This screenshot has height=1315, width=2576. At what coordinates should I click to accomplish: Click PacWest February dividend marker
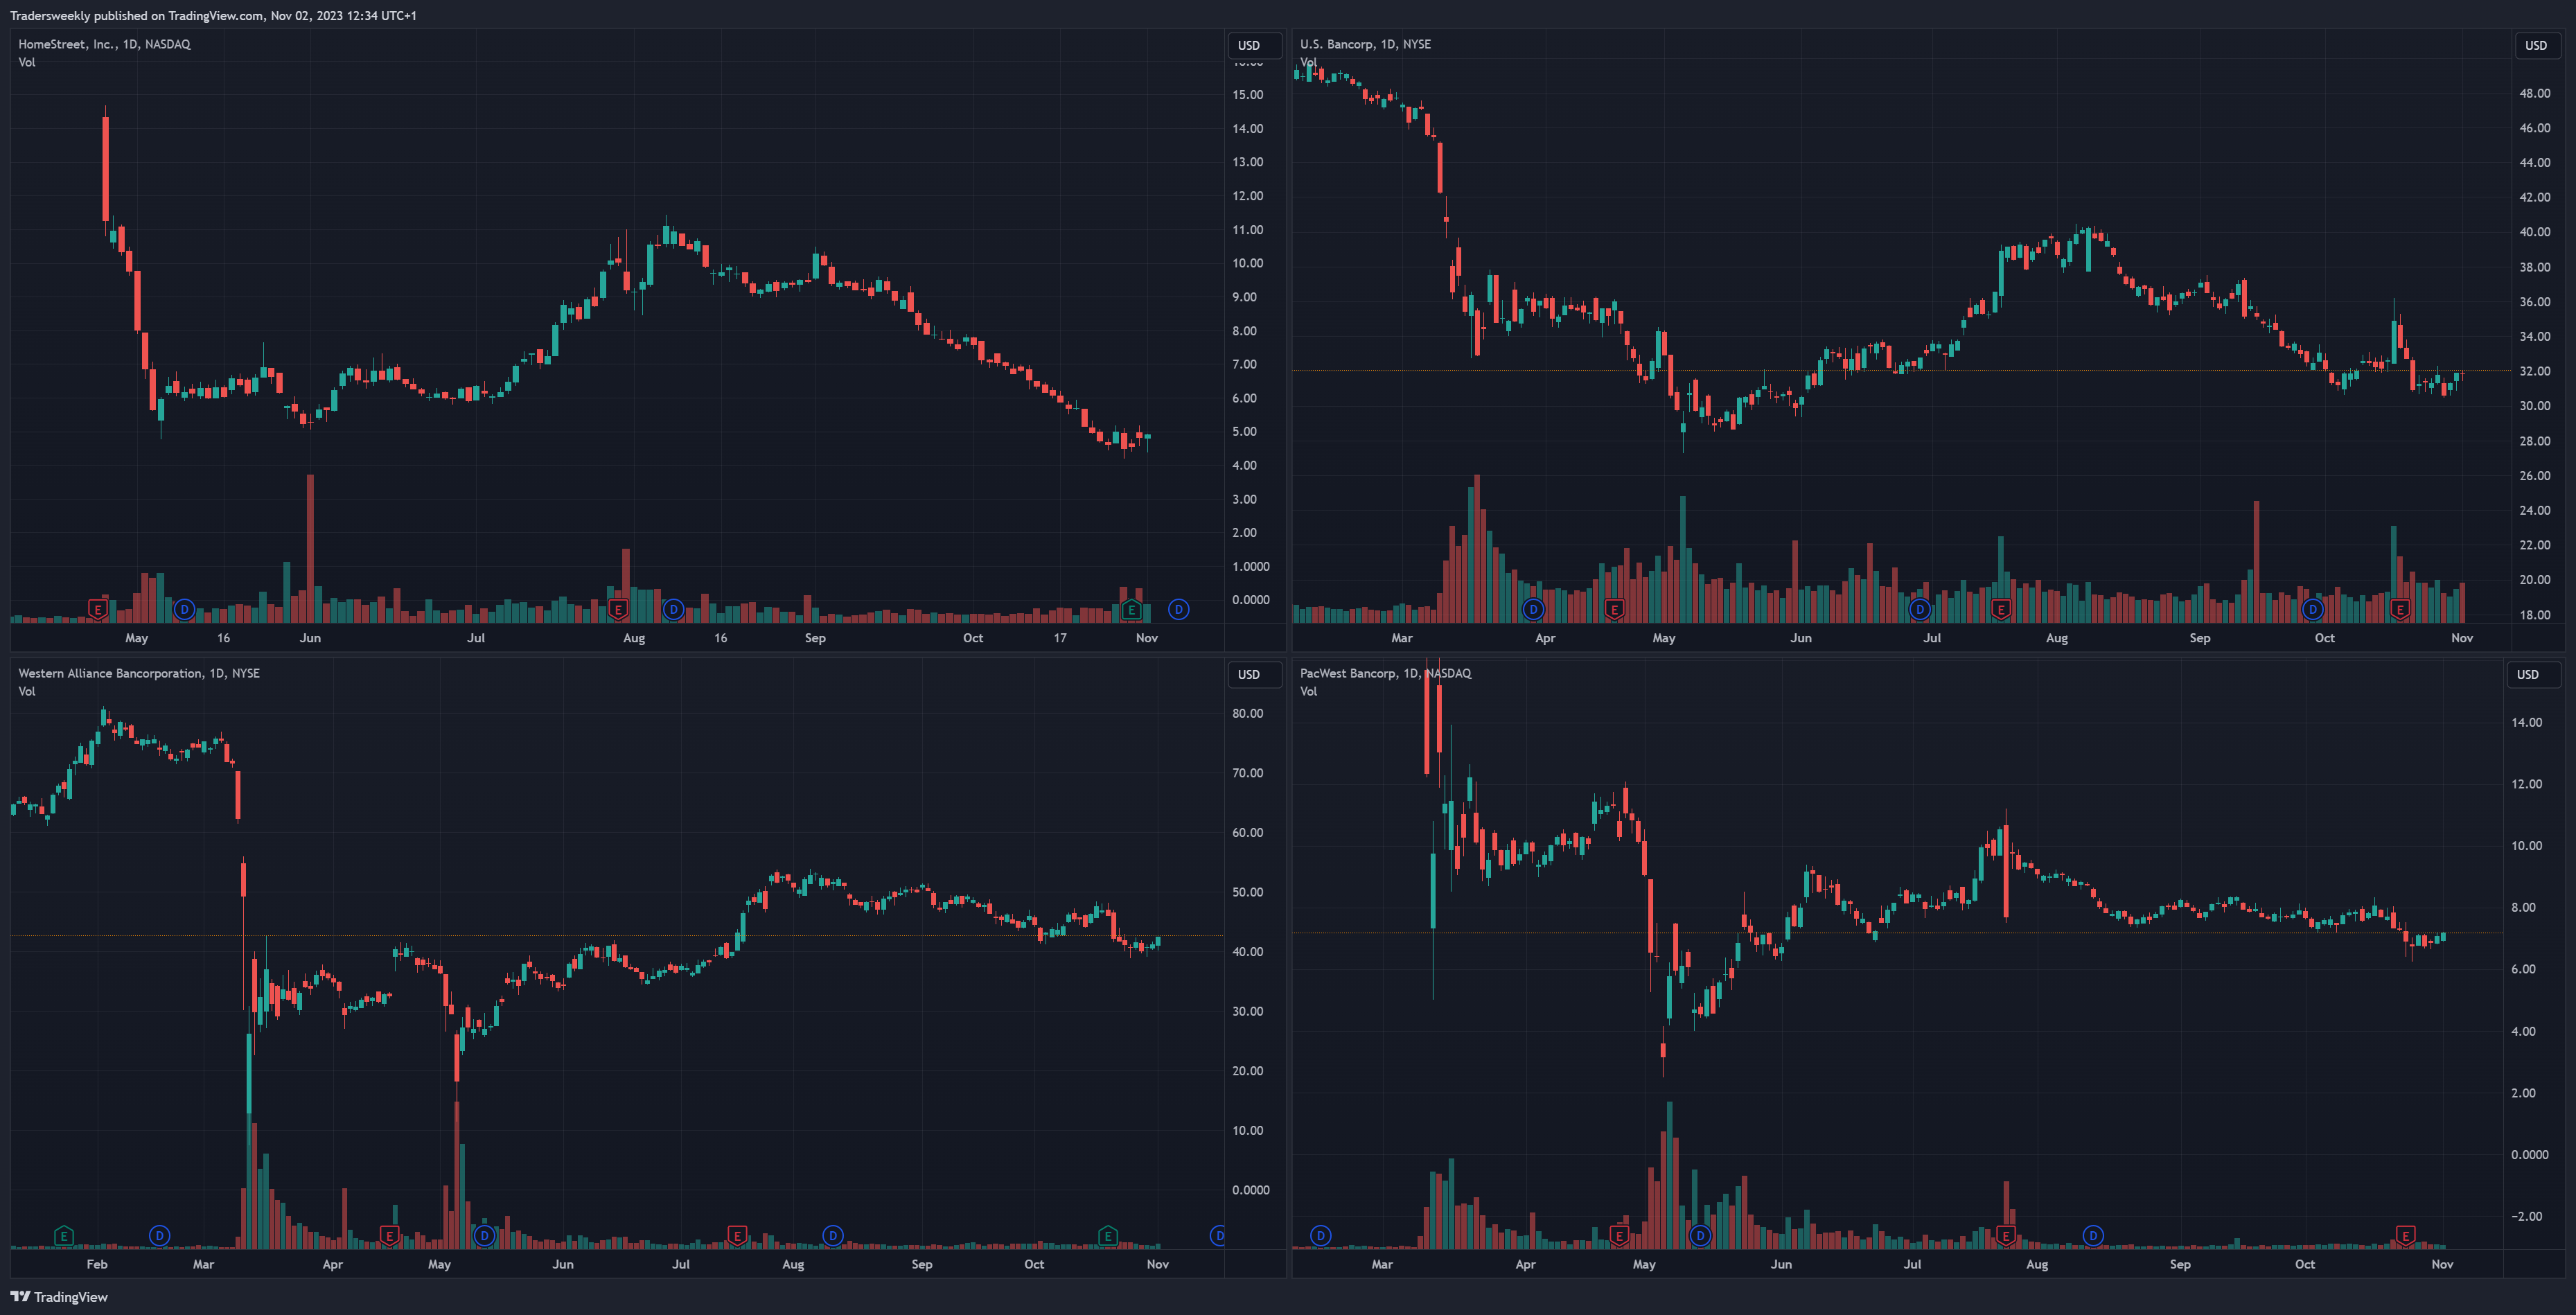[1320, 1236]
